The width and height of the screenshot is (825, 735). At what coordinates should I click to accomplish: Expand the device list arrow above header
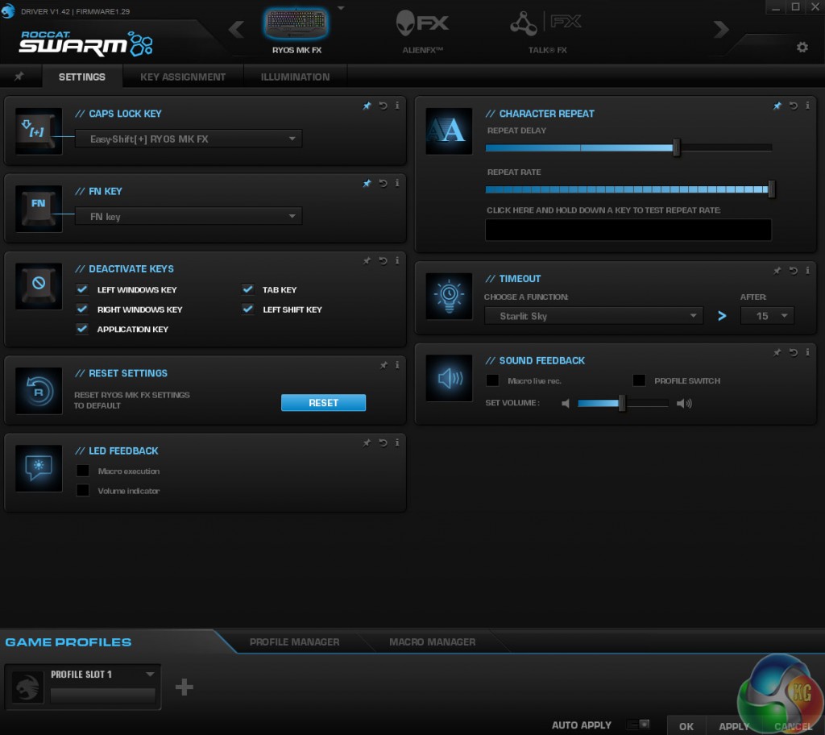tap(341, 8)
